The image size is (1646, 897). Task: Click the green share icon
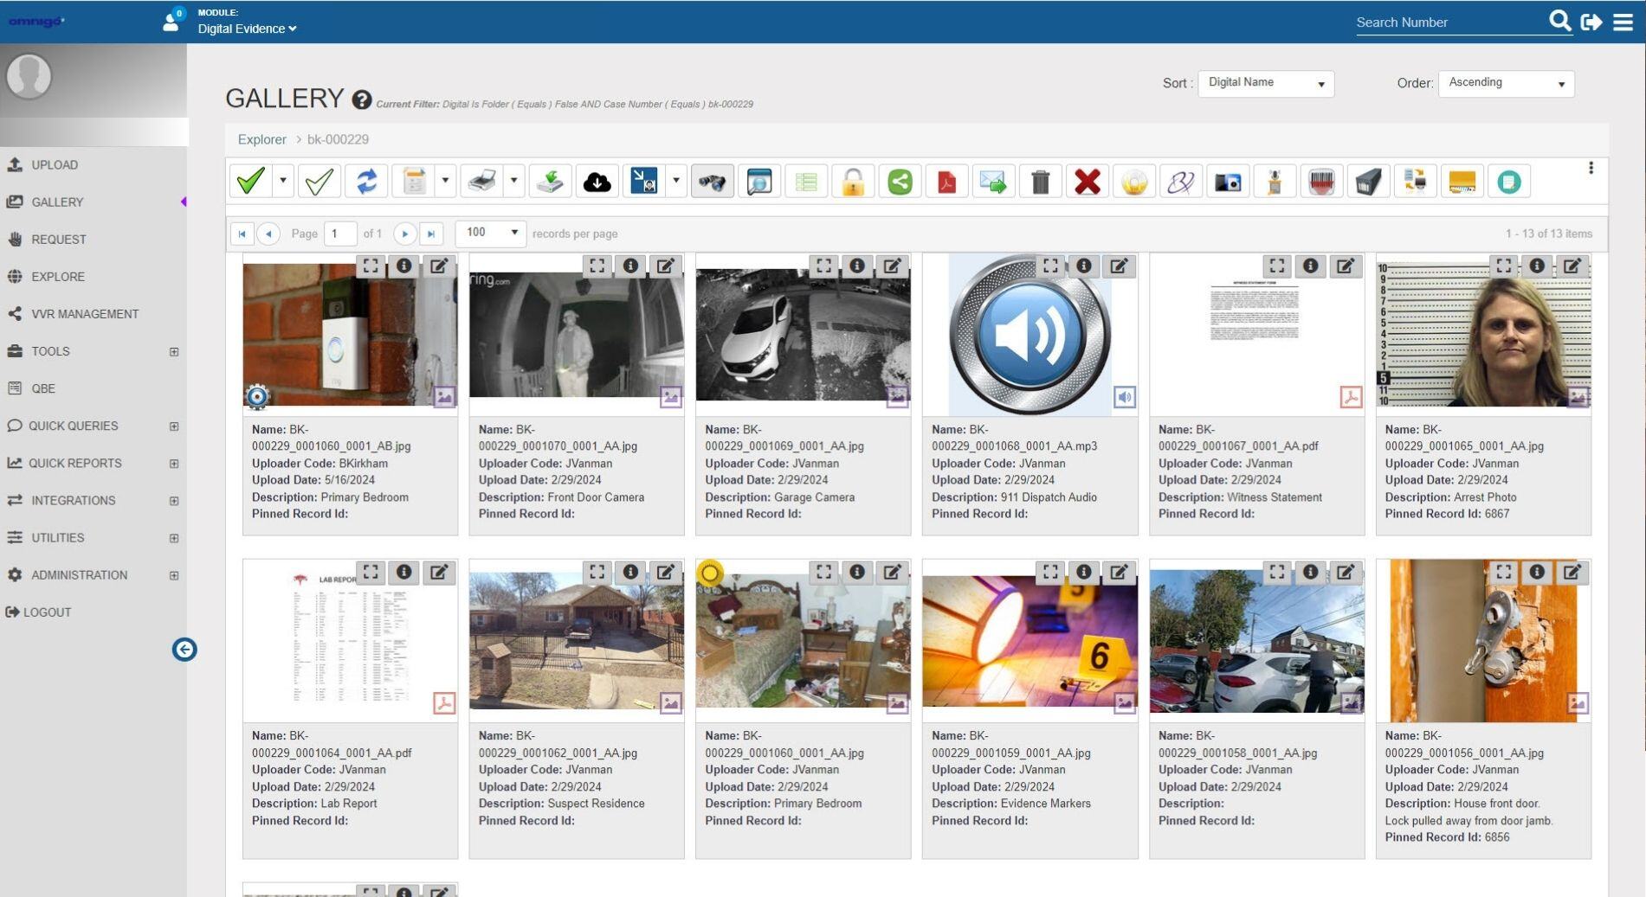pos(899,180)
